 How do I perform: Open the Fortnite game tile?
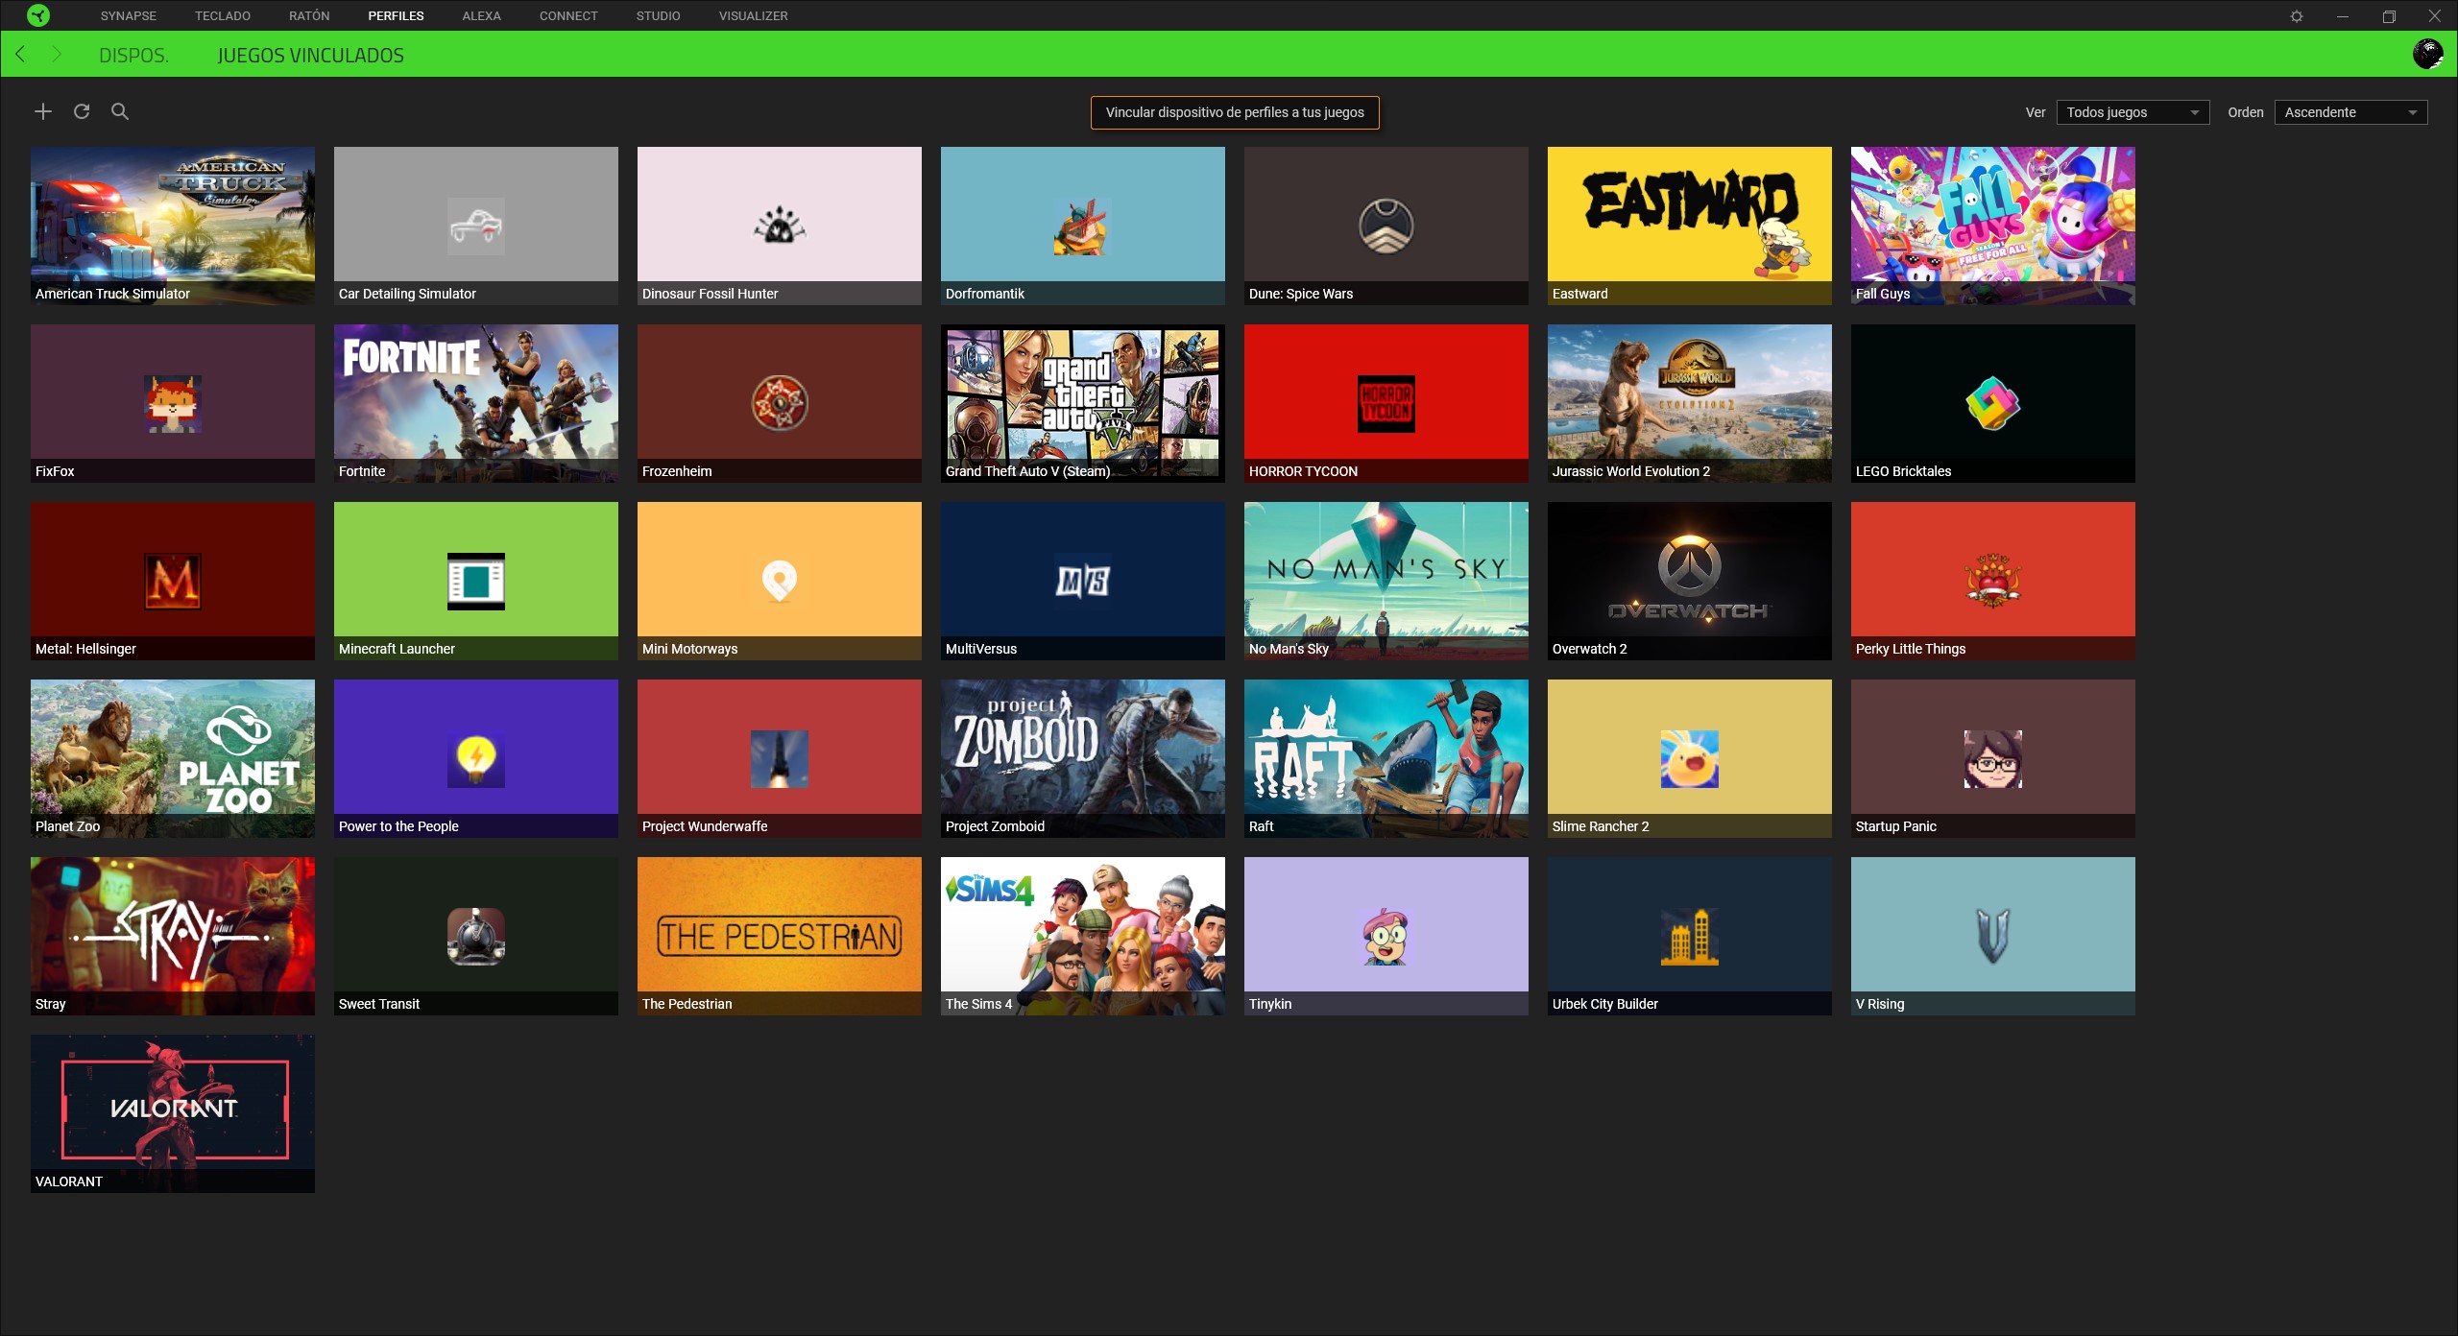click(x=476, y=403)
